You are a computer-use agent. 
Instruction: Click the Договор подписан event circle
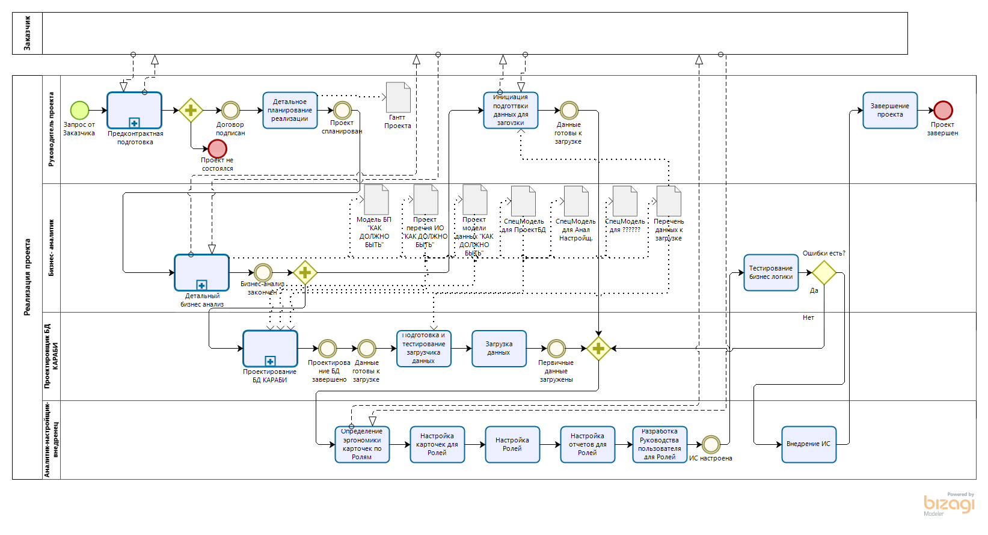coord(230,110)
